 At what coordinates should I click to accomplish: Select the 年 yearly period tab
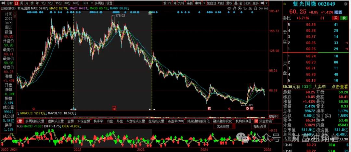(37, 3)
